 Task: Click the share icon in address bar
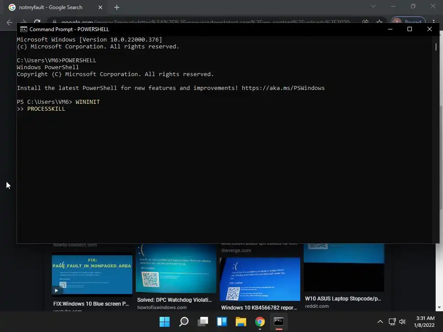pos(365,22)
